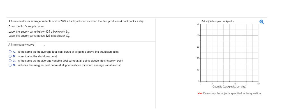Choose radio button for option C

click(x=10, y=60)
